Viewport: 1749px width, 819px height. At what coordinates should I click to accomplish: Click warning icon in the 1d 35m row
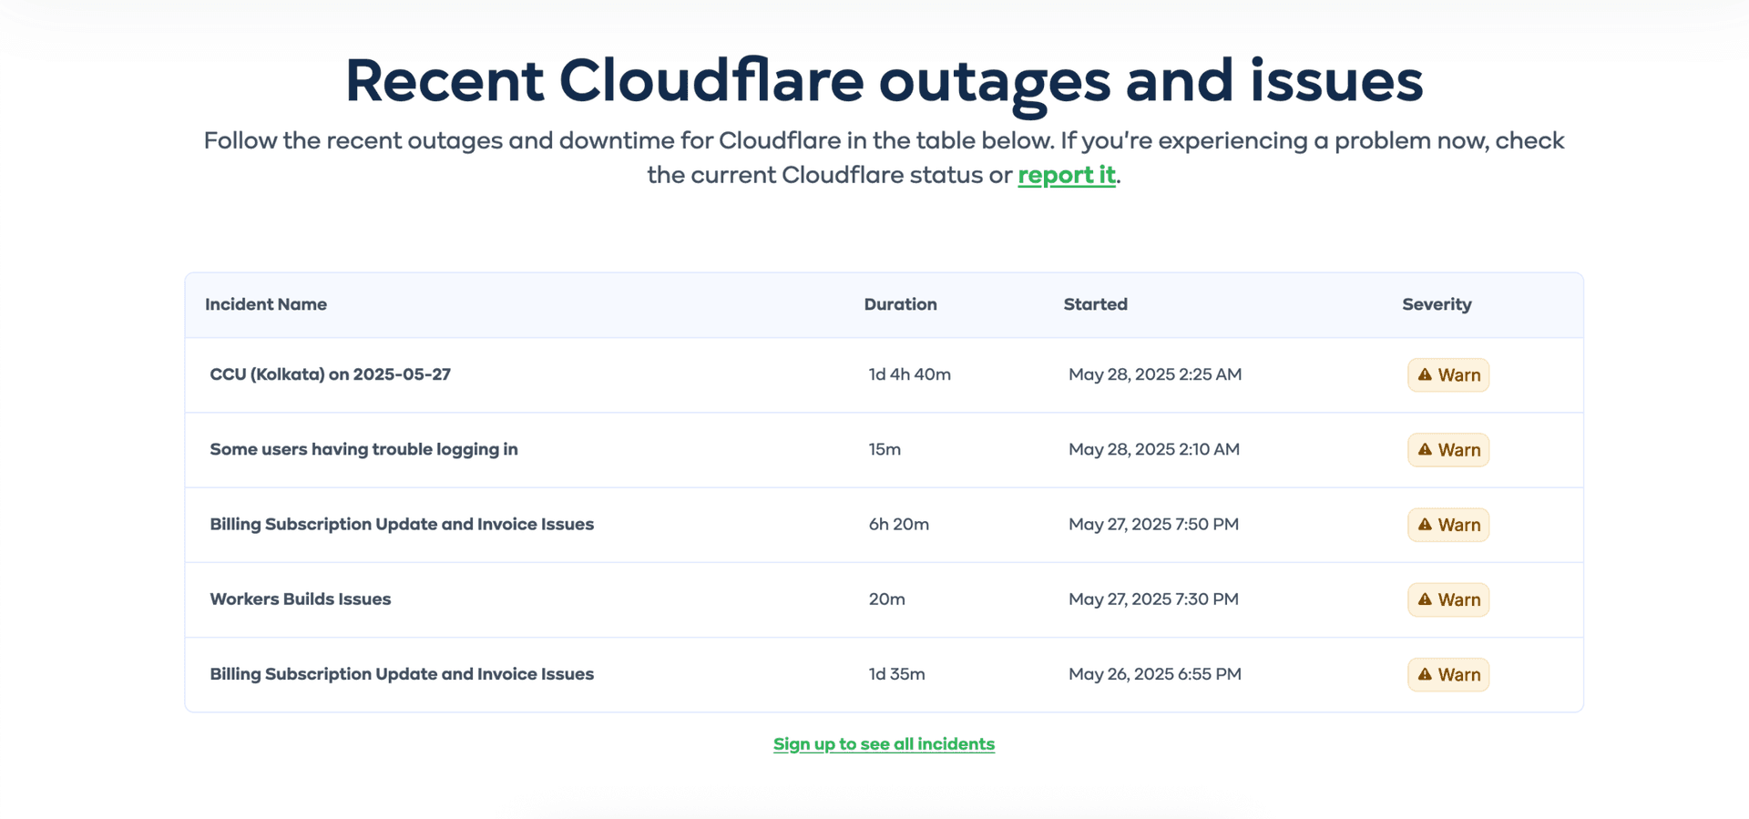click(x=1426, y=674)
